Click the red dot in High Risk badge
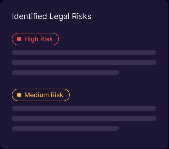Viewport: 169px width, 149px height. click(19, 39)
